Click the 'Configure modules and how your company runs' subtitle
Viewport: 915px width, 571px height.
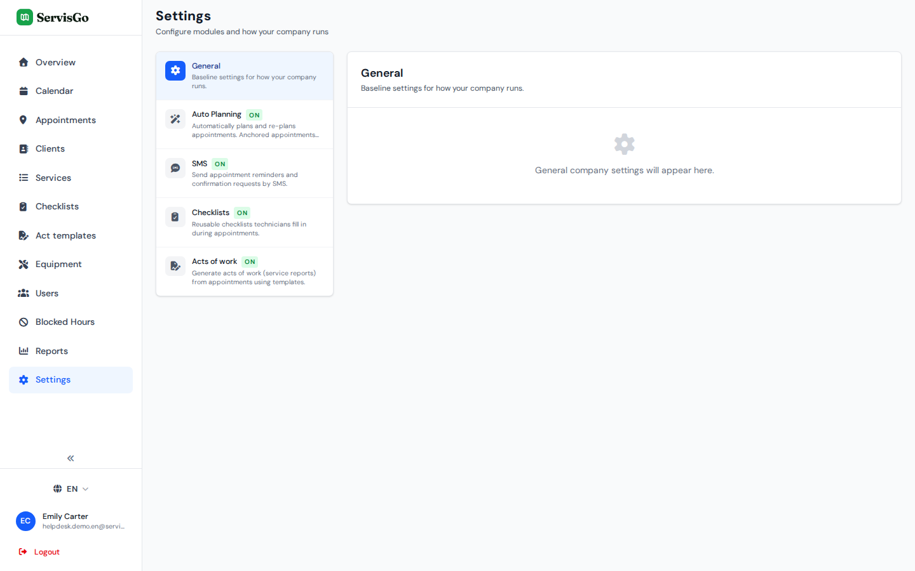point(242,32)
